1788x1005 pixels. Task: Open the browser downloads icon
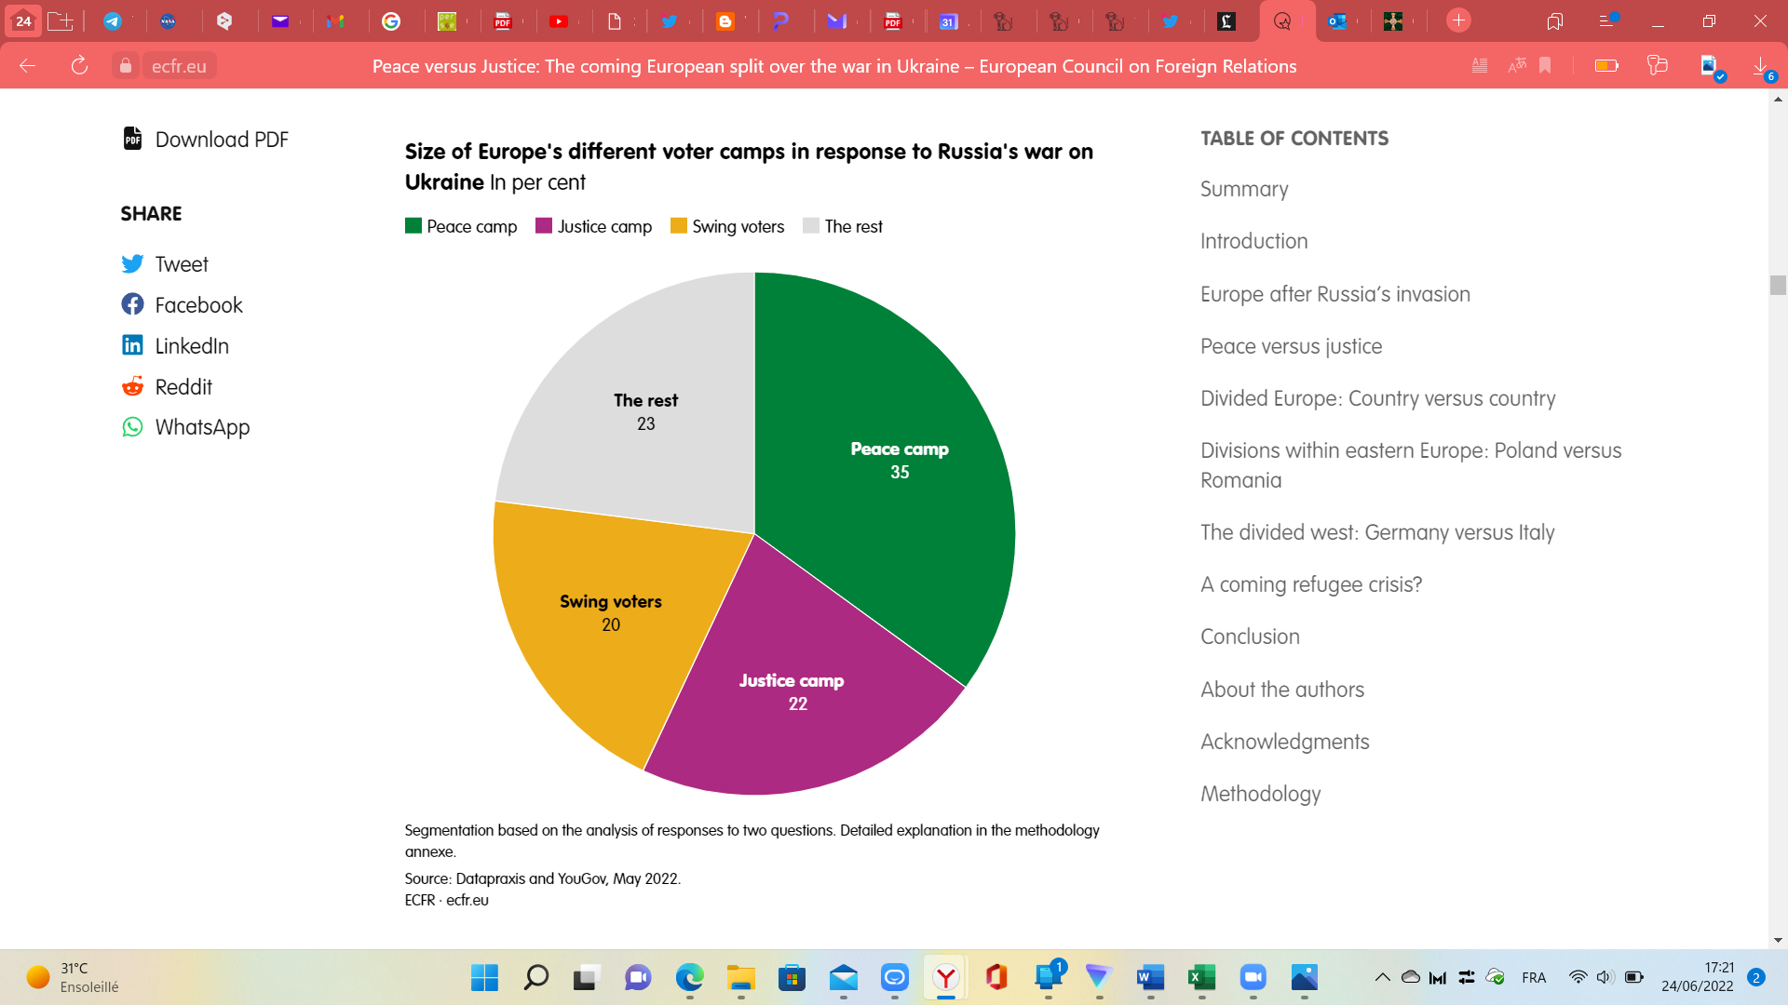[1761, 66]
